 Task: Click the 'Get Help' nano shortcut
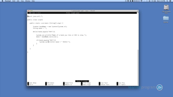[x=32, y=83]
